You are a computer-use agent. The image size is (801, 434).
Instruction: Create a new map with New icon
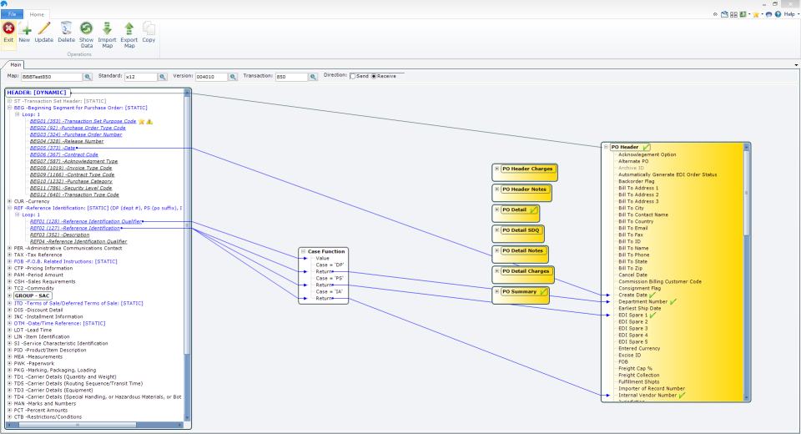pyautogui.click(x=24, y=29)
